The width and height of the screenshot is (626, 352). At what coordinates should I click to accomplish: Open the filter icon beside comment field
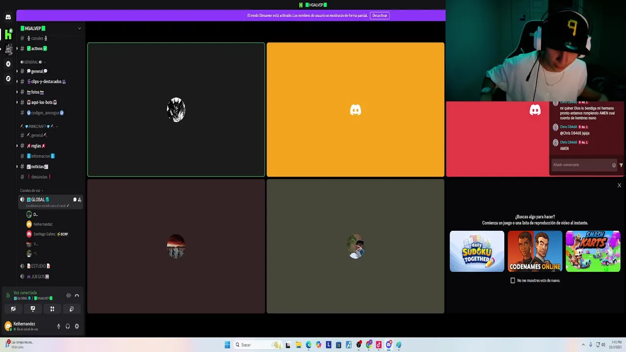[621, 165]
